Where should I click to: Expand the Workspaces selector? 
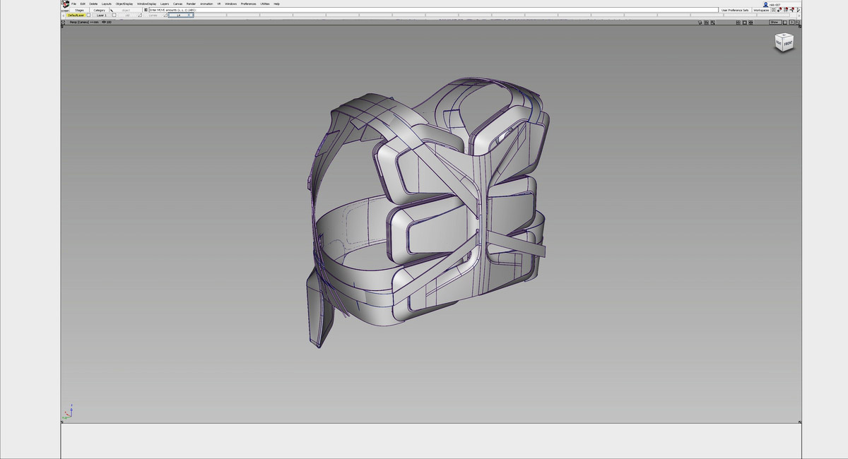click(761, 10)
